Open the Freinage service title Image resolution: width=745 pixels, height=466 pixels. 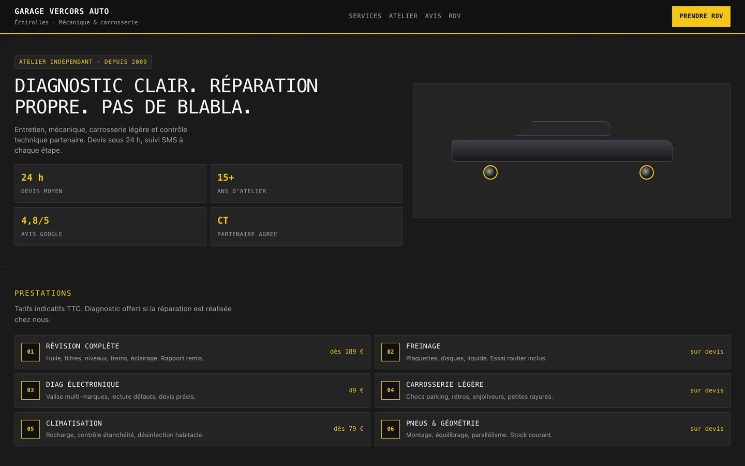coord(423,346)
